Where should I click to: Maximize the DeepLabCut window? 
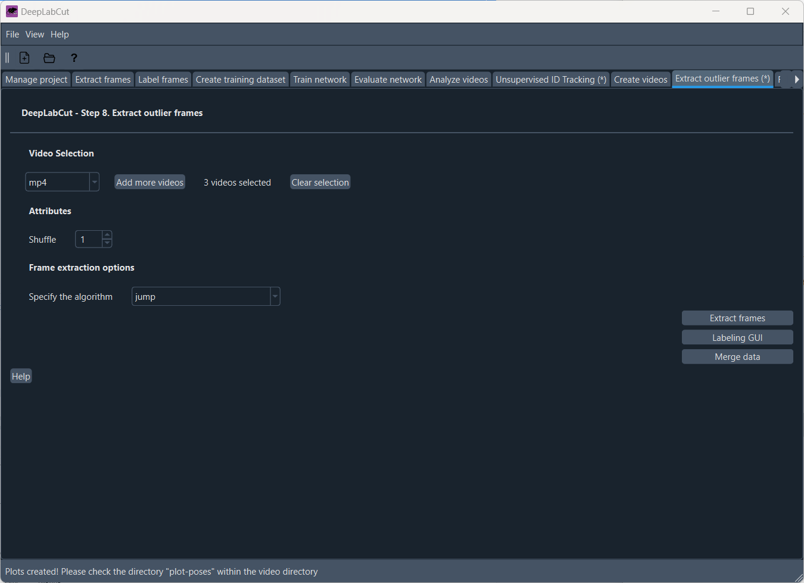(750, 11)
